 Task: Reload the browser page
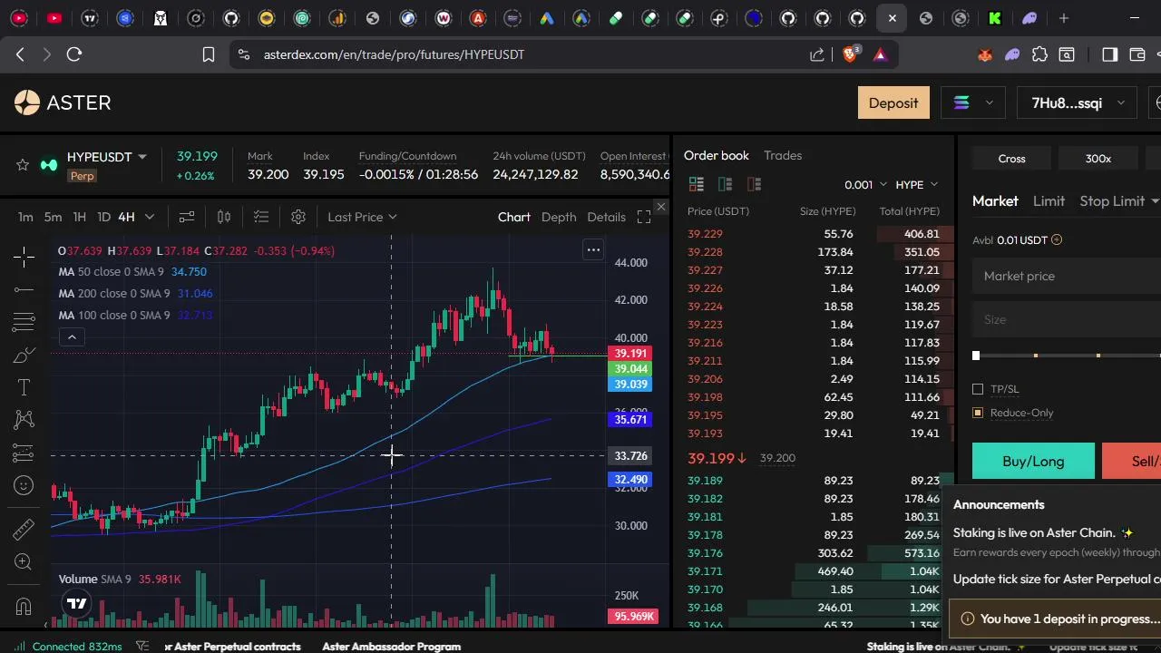[74, 54]
